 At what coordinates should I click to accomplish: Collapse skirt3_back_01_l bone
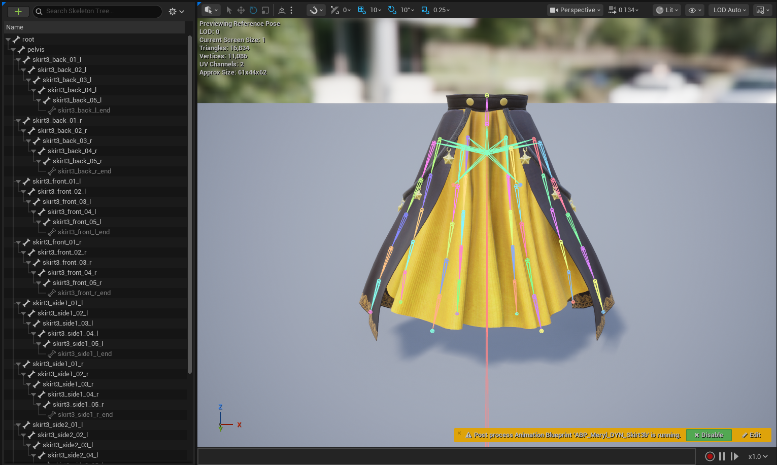point(18,60)
